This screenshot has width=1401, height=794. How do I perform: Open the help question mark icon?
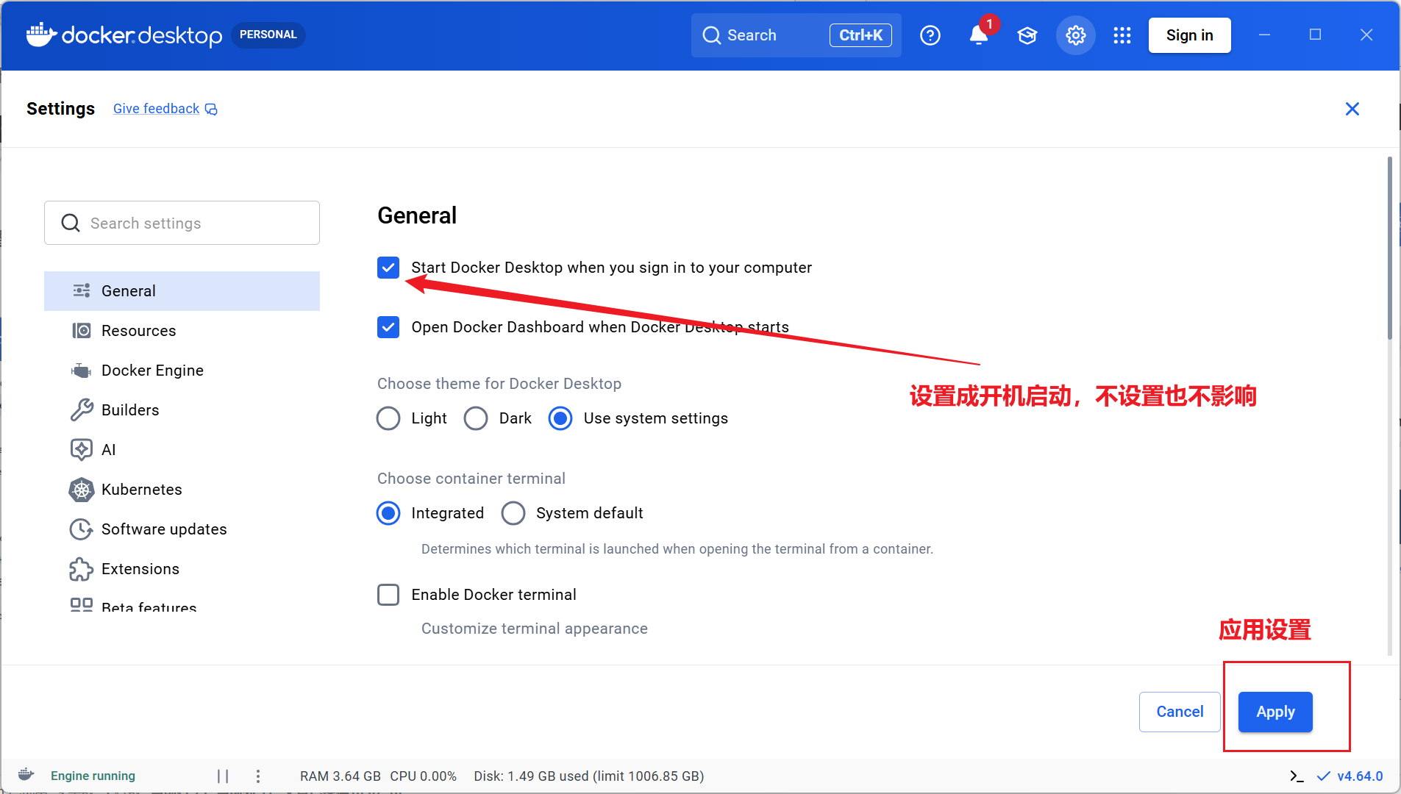[x=930, y=35]
